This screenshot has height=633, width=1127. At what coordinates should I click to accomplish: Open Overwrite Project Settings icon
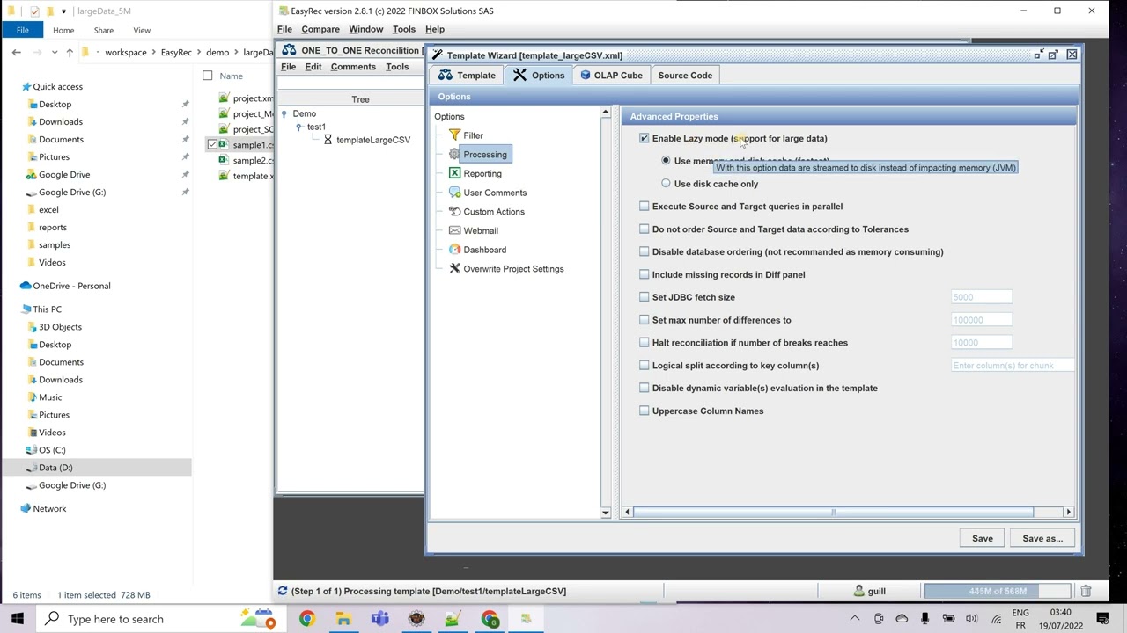pyautogui.click(x=454, y=269)
